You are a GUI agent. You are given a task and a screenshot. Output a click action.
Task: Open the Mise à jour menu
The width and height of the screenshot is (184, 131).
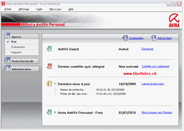click(55, 9)
